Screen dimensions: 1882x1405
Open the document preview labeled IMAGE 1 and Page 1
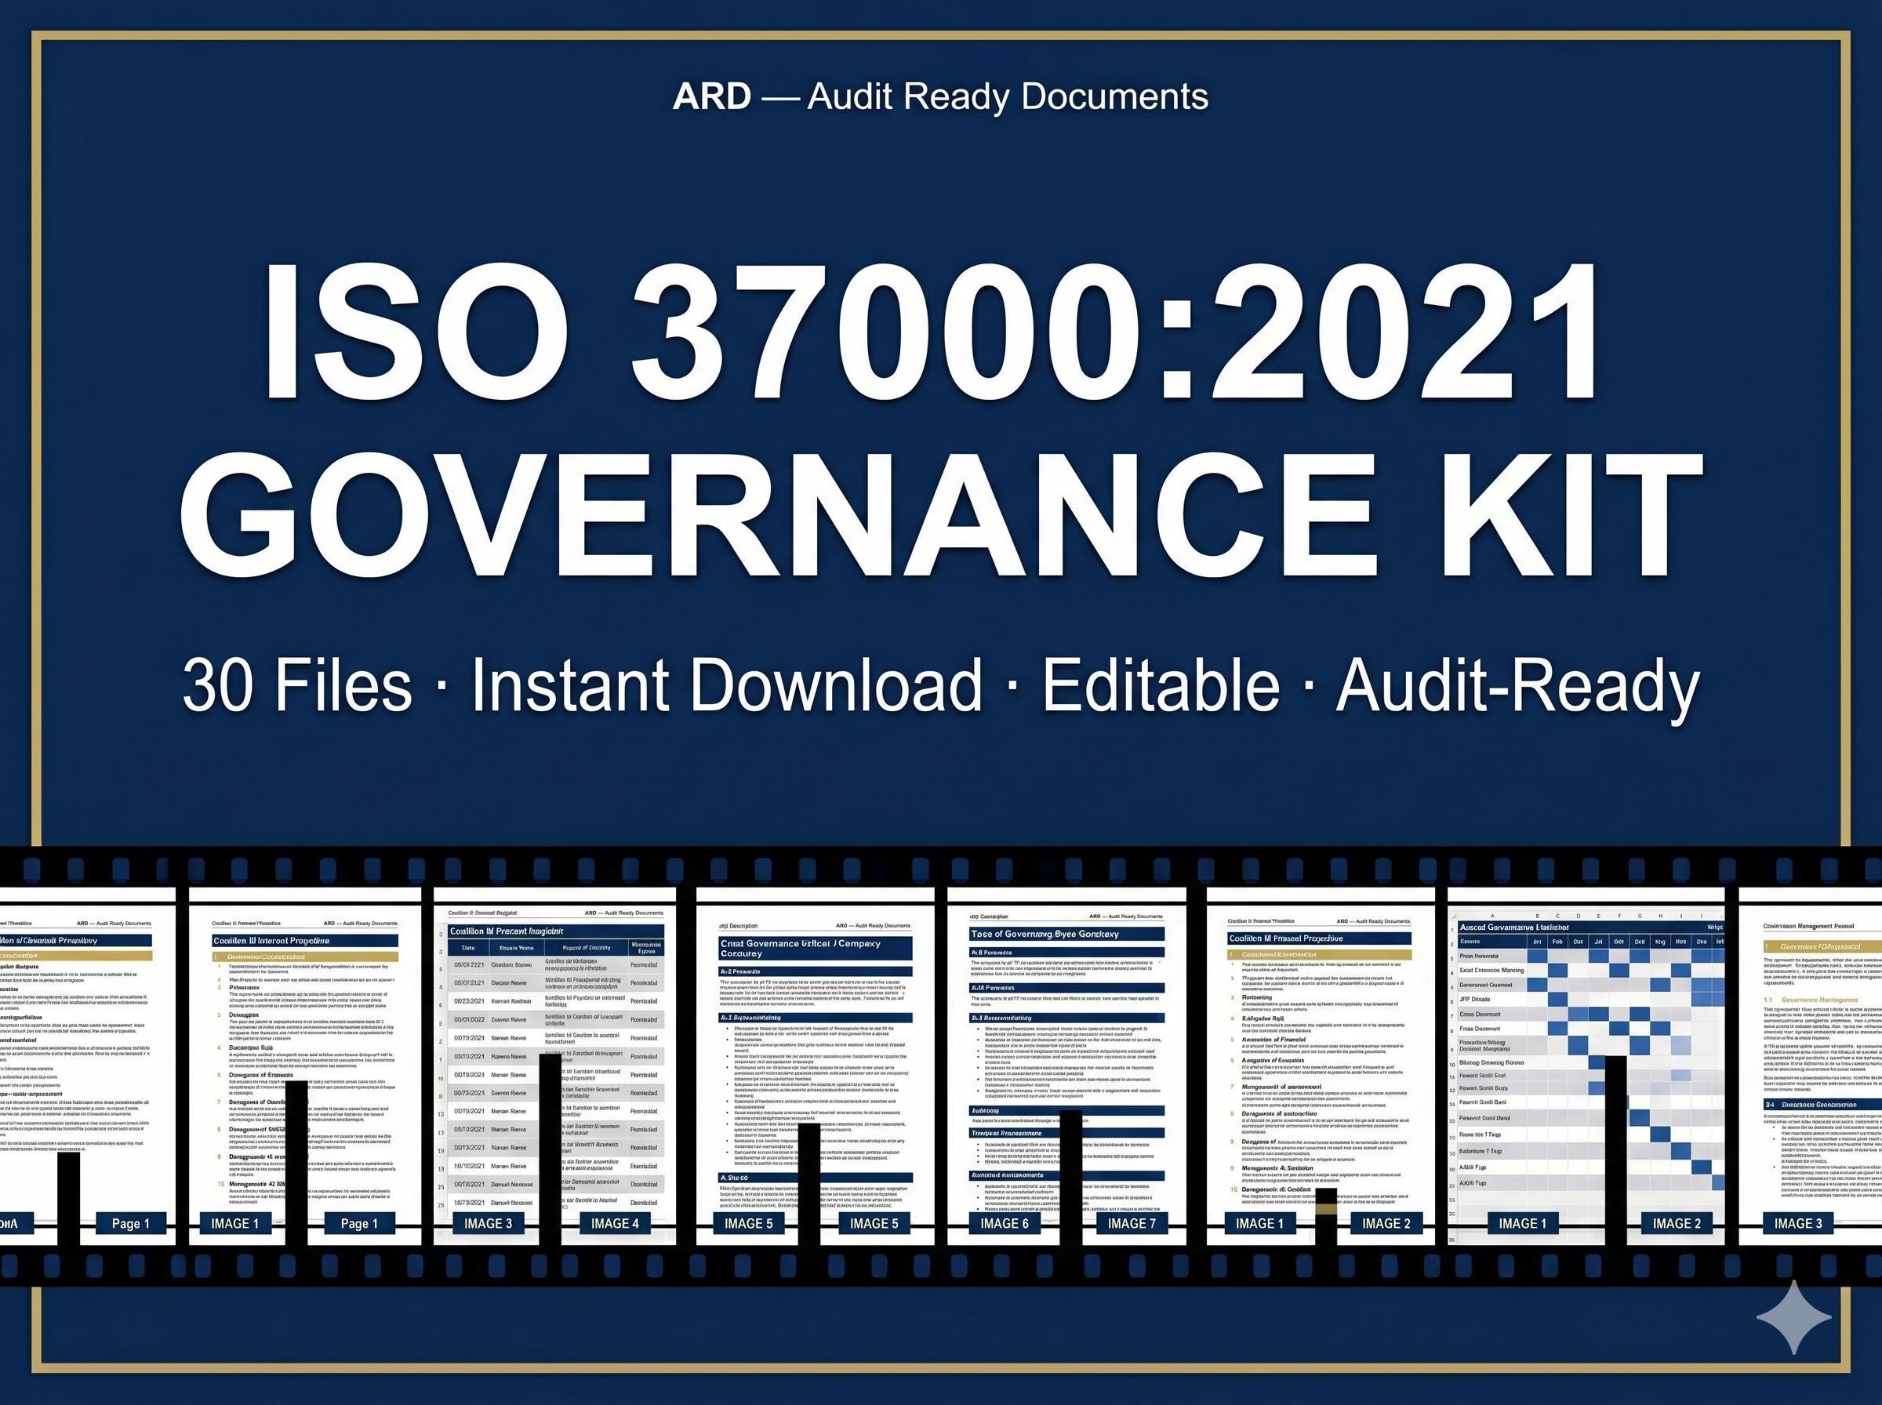point(304,1066)
